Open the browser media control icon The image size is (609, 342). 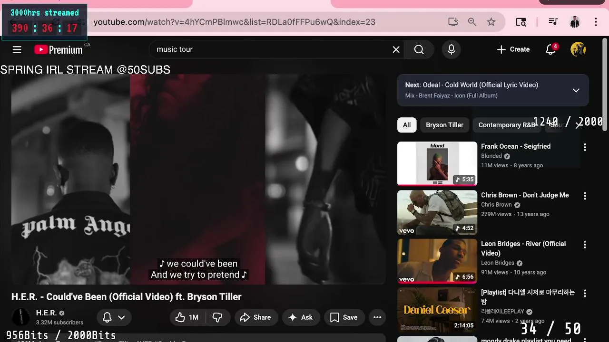click(x=553, y=22)
